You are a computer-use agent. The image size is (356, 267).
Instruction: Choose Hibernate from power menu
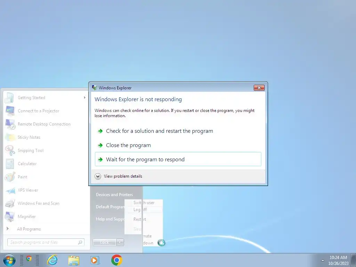pyautogui.click(x=147, y=236)
